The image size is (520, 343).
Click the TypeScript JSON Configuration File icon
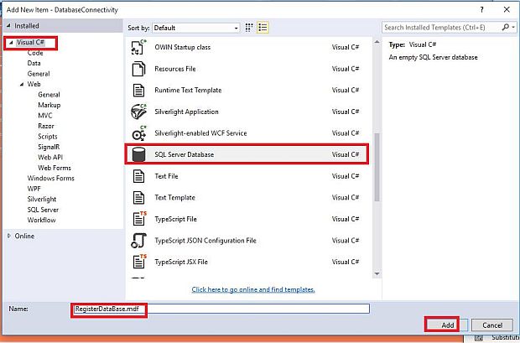[x=138, y=241]
